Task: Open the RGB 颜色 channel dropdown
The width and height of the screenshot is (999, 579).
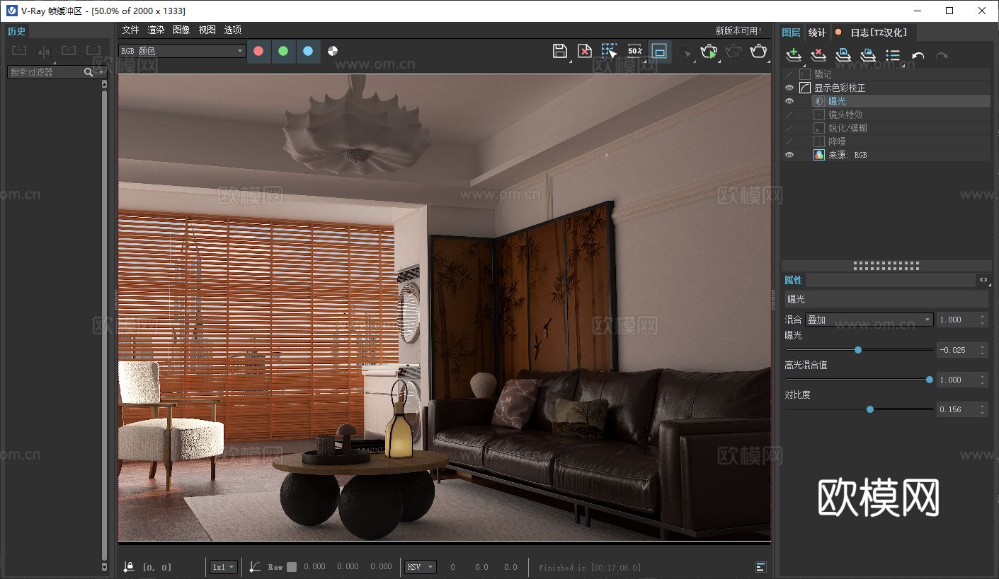Action: point(182,51)
